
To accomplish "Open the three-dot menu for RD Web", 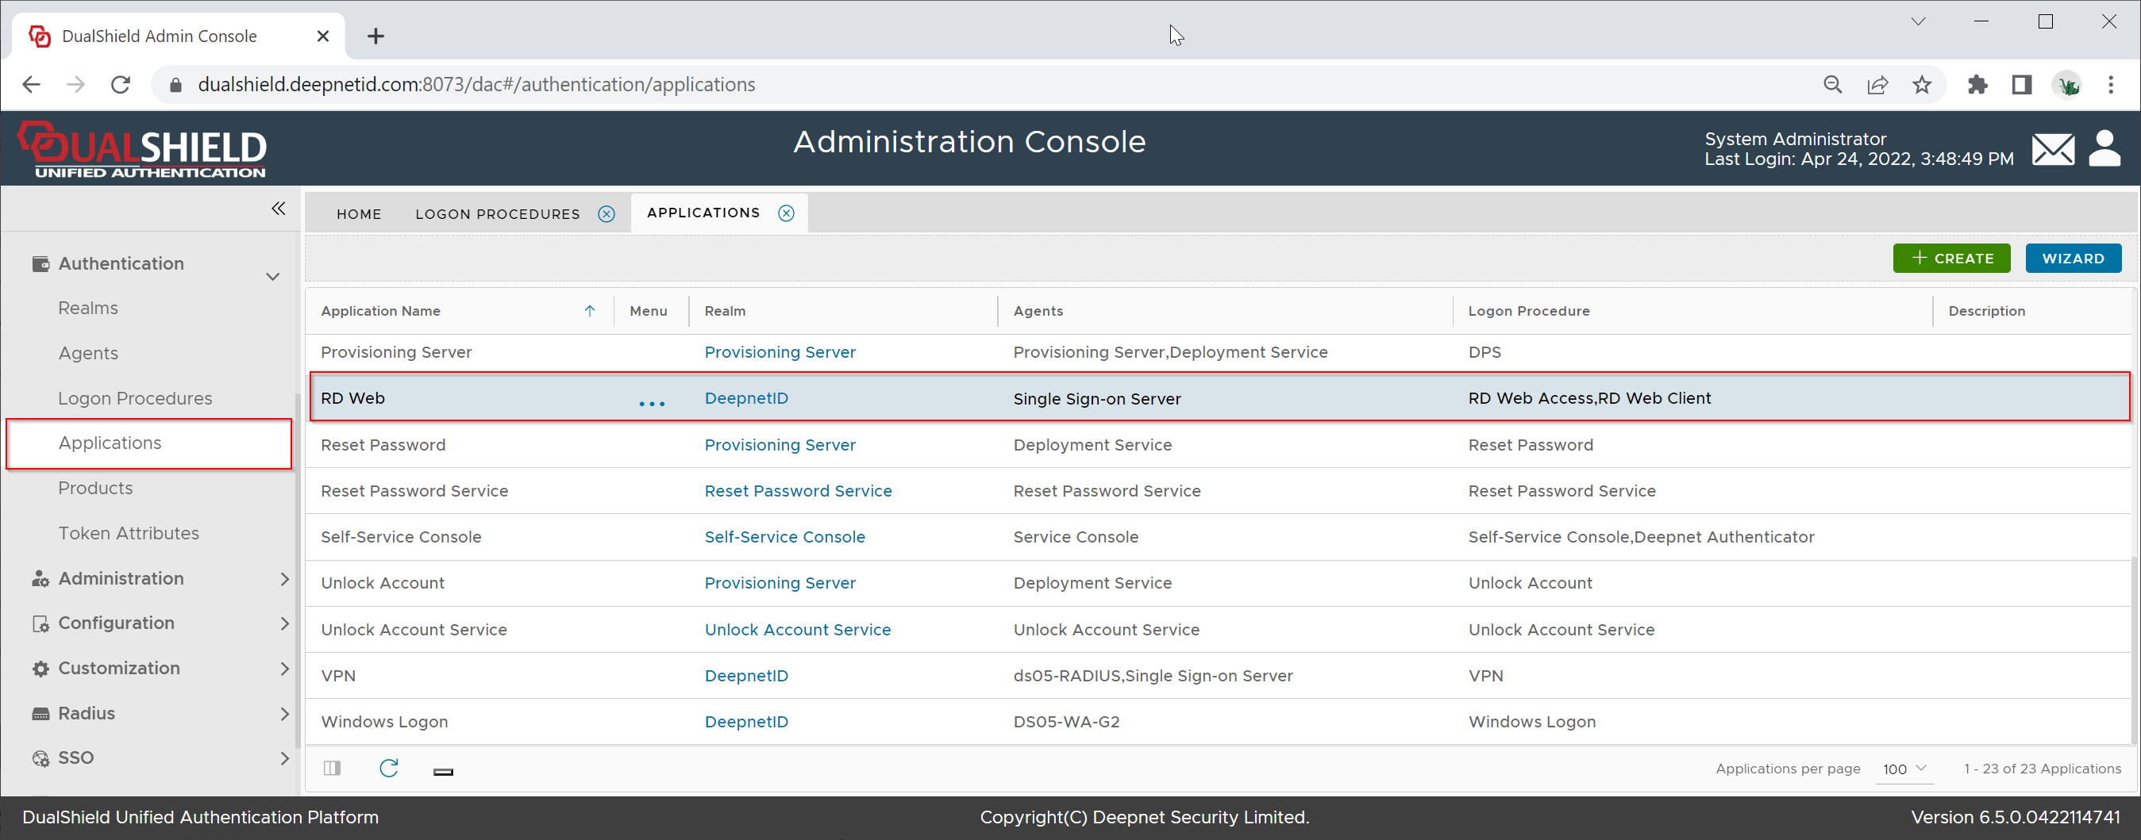I will [x=652, y=403].
